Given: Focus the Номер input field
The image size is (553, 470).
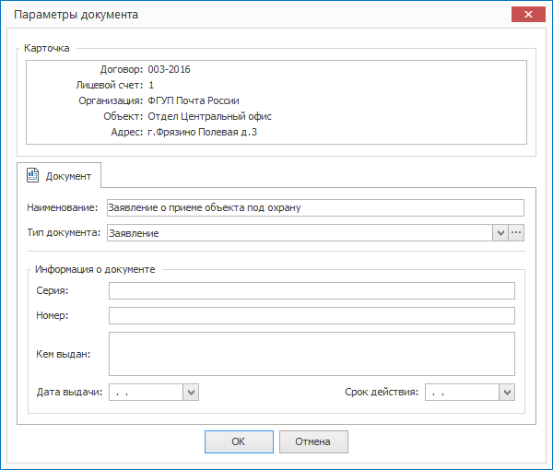Looking at the screenshot, I should [x=312, y=315].
